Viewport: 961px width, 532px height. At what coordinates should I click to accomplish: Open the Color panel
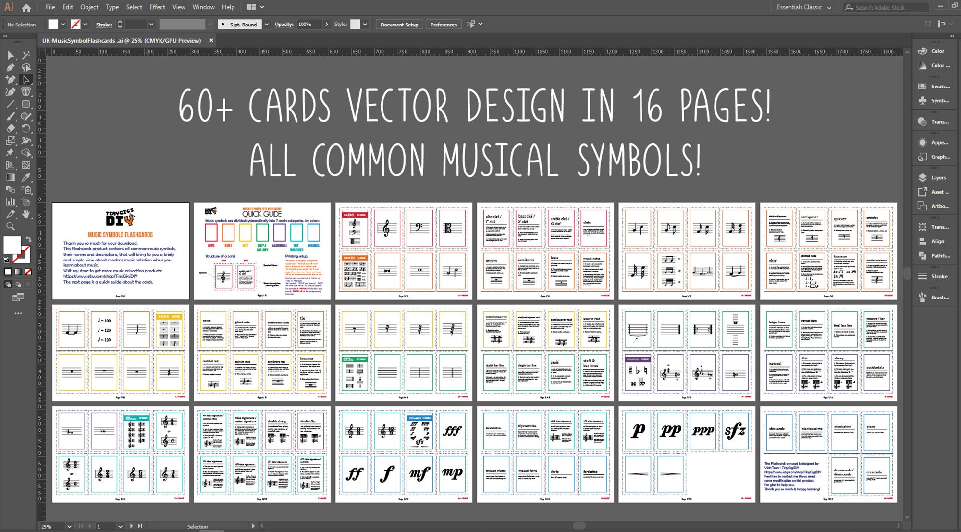tap(935, 51)
